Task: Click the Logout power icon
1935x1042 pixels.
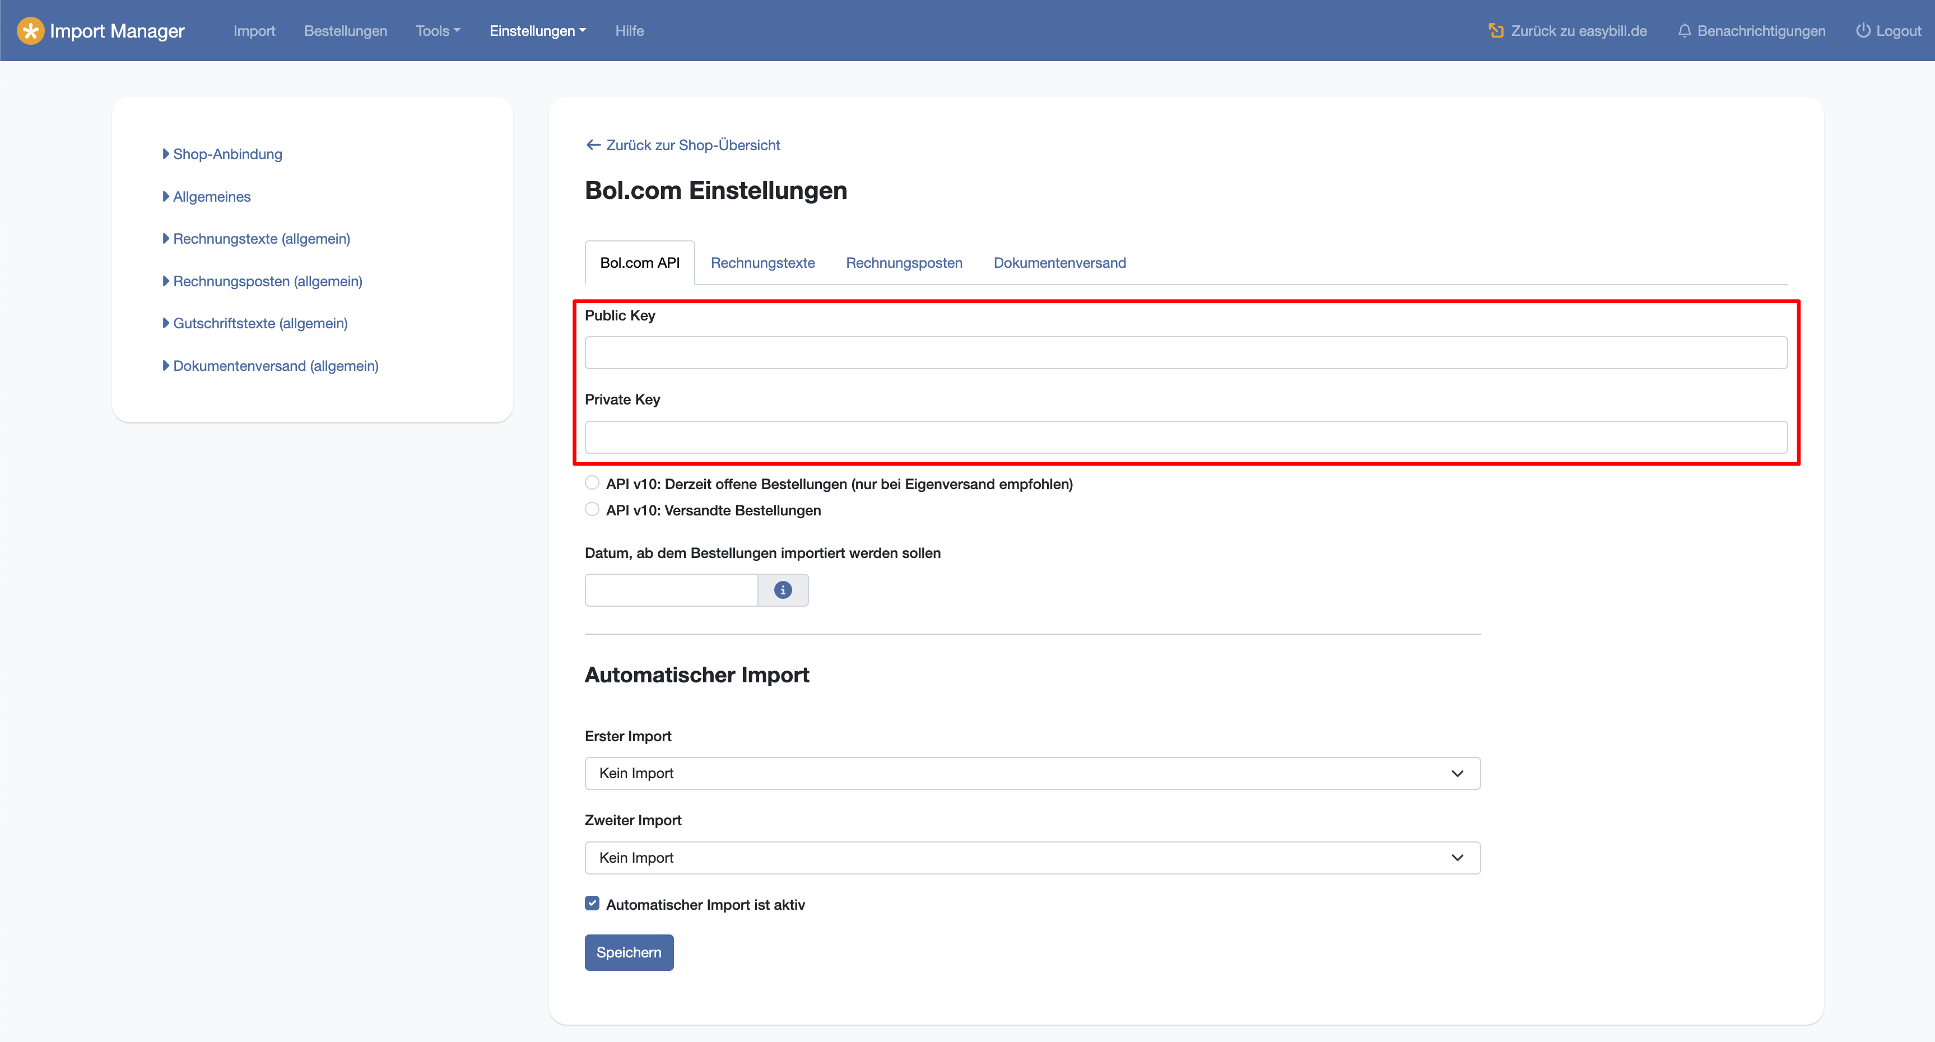Action: point(1863,31)
